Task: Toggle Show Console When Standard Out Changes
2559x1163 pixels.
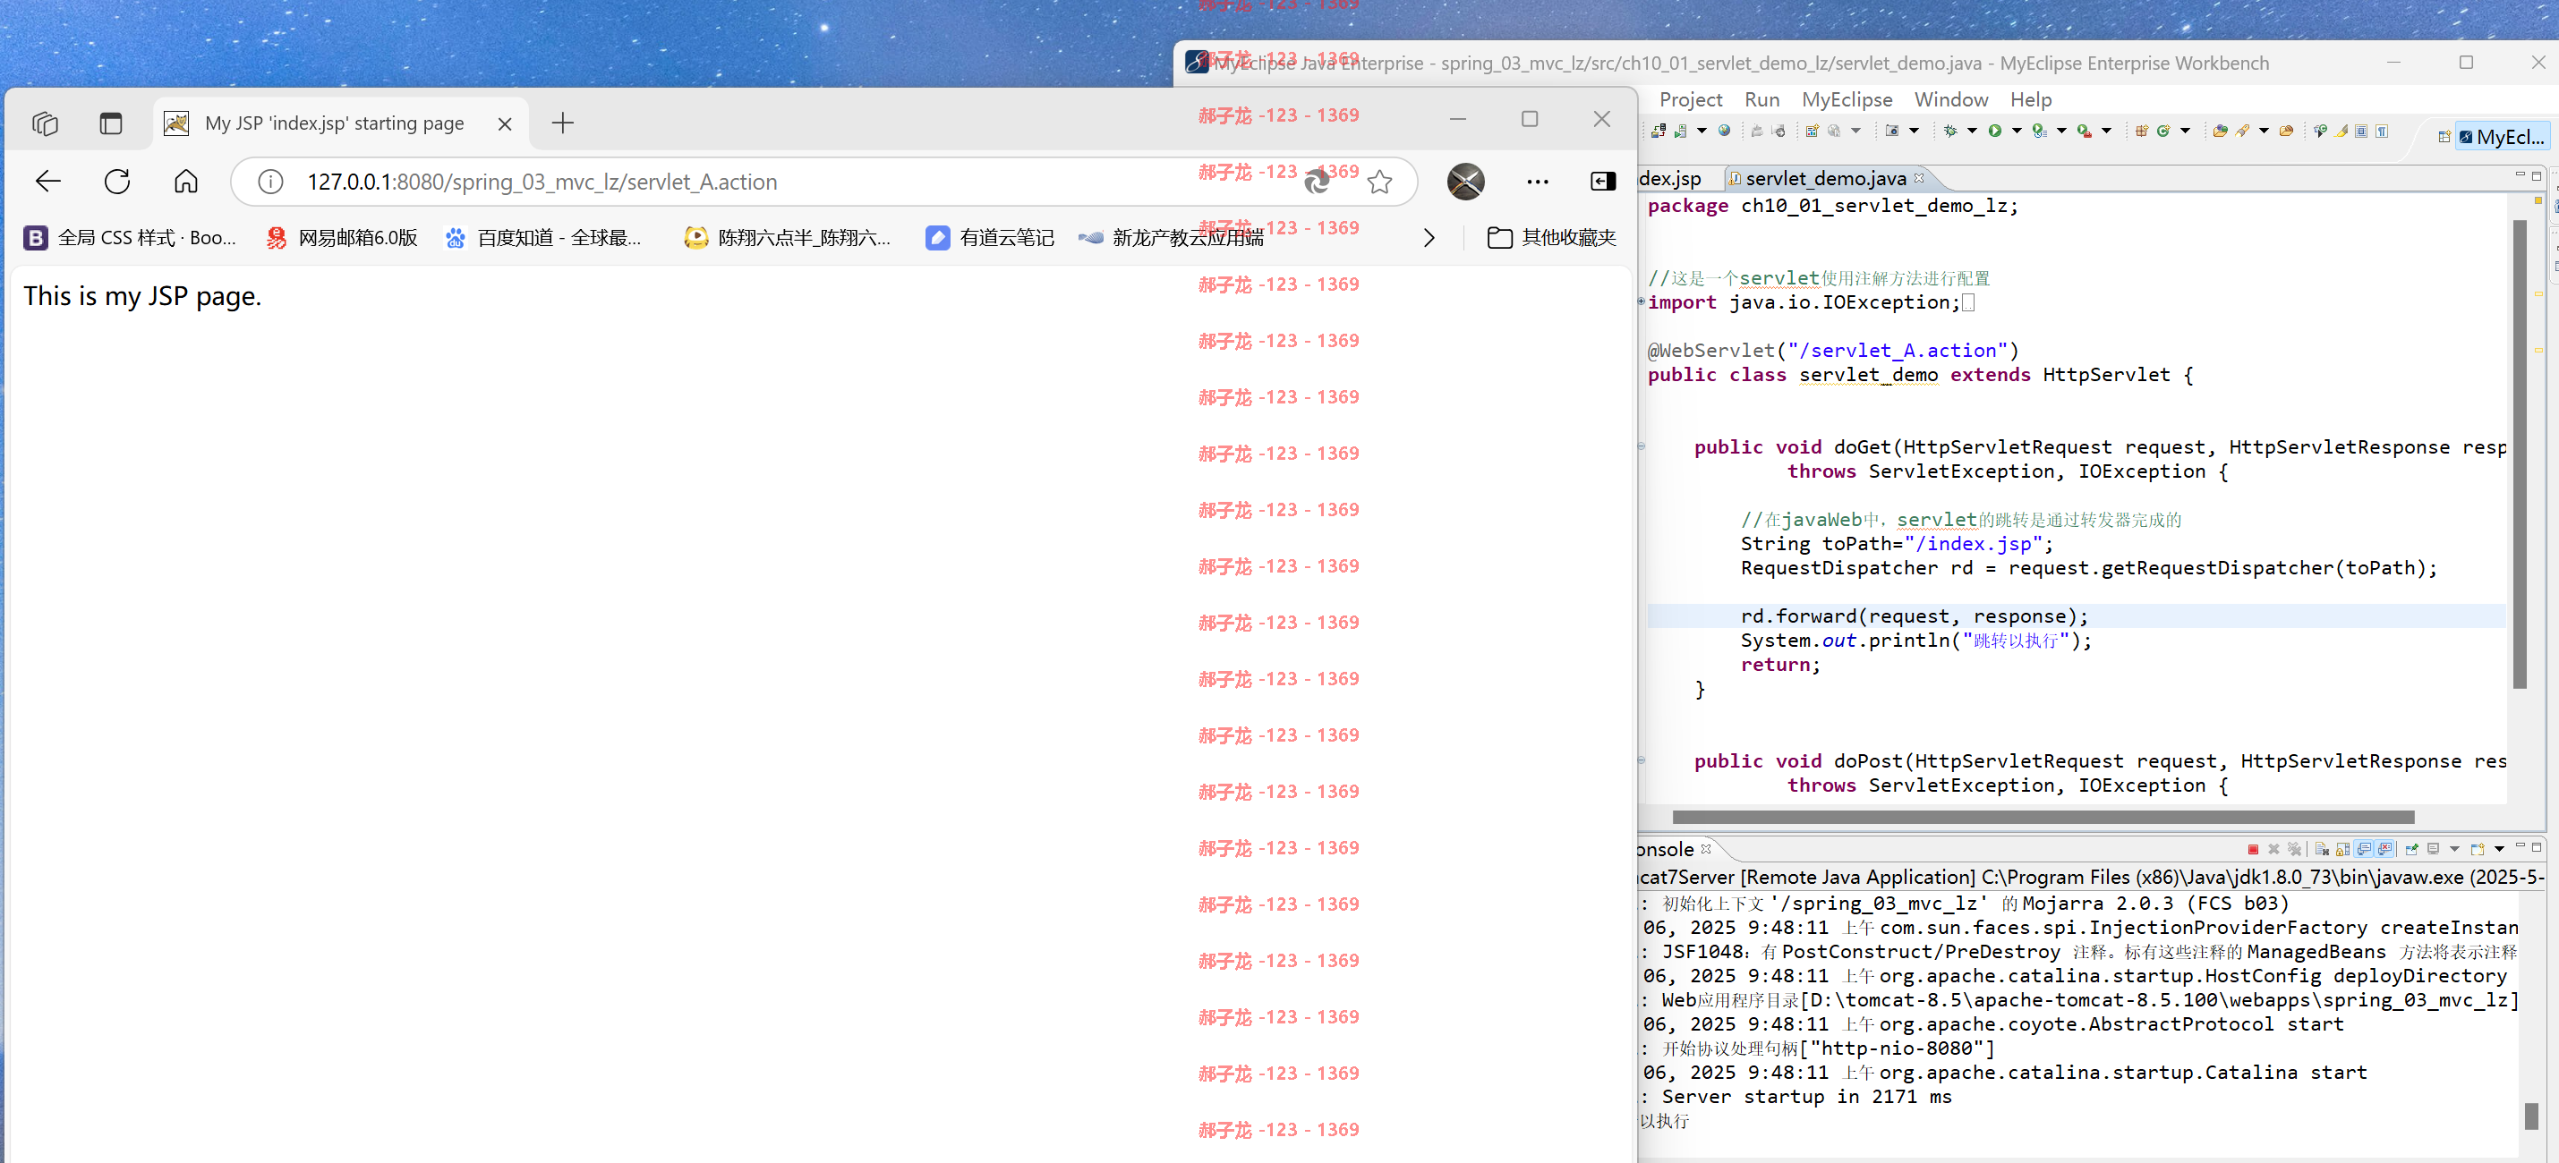Action: 2364,850
